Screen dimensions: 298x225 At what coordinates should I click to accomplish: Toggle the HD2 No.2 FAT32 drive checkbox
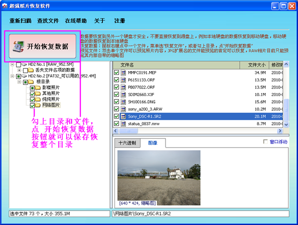[19, 76]
